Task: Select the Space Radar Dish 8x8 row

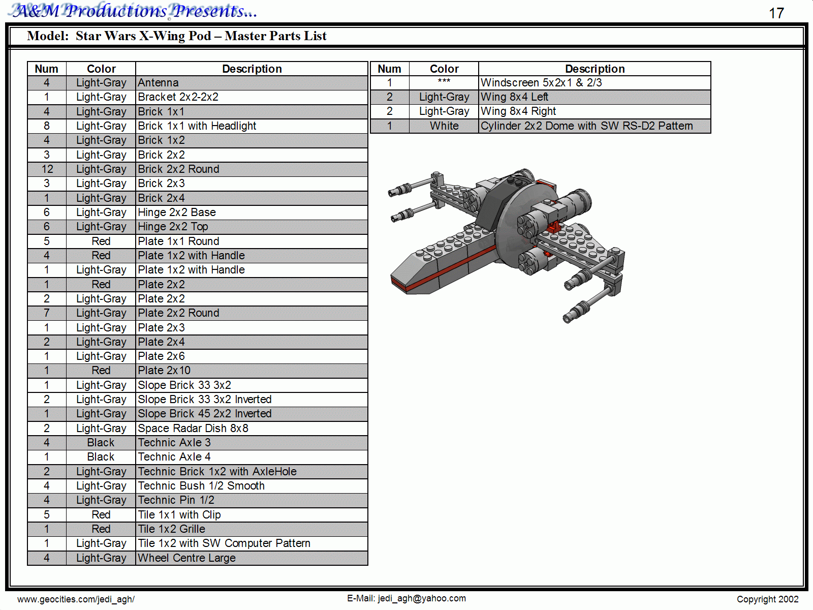Action: point(198,429)
